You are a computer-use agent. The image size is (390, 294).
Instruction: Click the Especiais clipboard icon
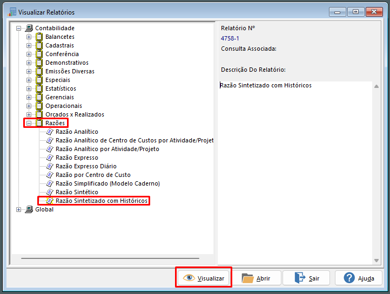[39, 80]
